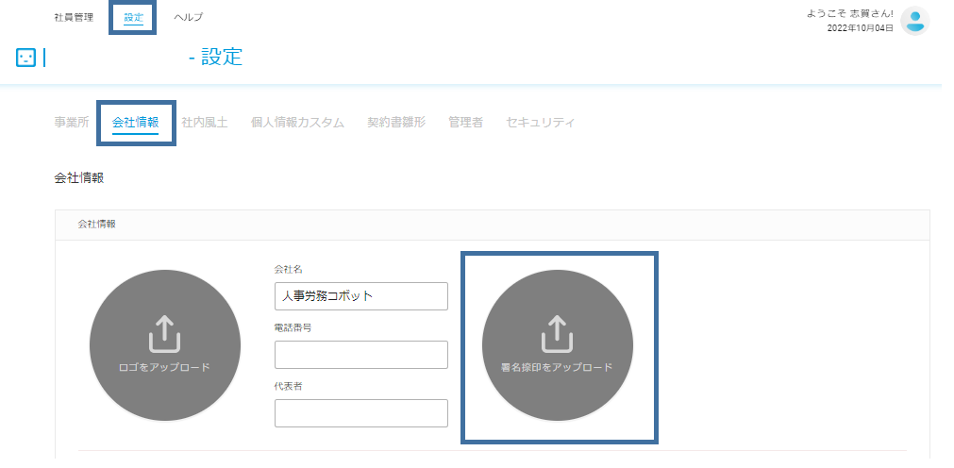Viewport: 954px width, 468px height.
Task: Click the ロゴをアップロード label text
Action: coord(164,367)
